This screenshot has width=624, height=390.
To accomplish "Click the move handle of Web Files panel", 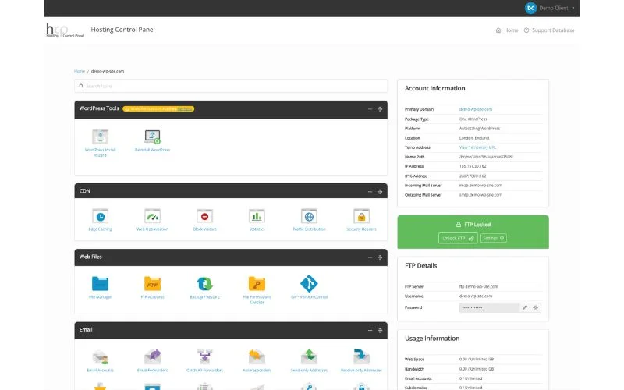I will click(x=380, y=257).
